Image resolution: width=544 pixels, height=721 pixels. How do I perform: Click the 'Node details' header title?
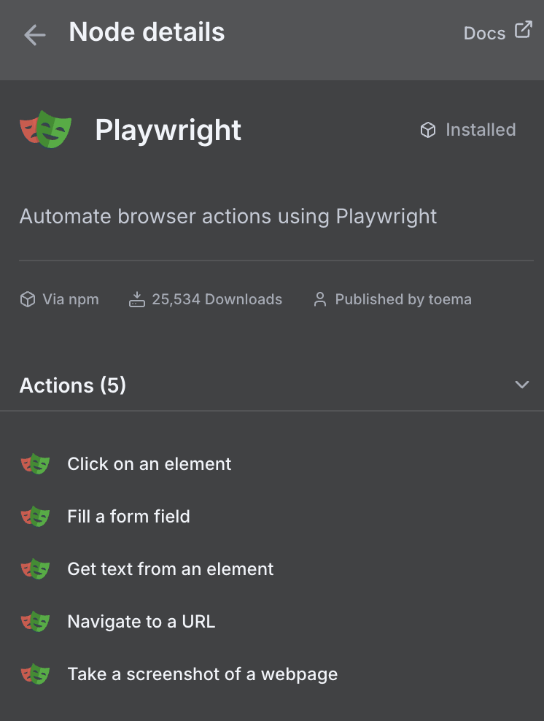click(147, 32)
